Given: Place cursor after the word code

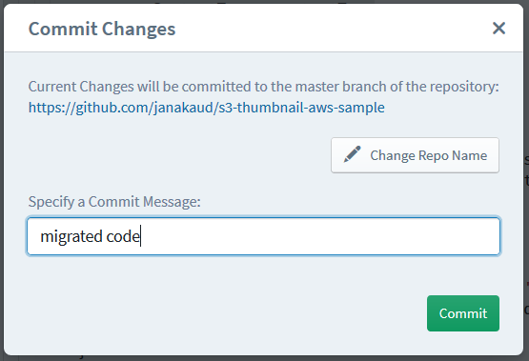Looking at the screenshot, I should click(x=140, y=236).
